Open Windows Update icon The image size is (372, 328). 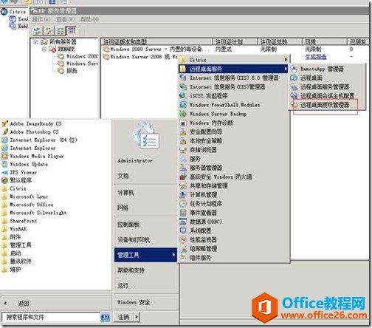click(x=4, y=164)
